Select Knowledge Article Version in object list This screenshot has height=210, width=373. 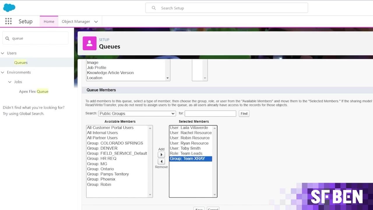(110, 73)
